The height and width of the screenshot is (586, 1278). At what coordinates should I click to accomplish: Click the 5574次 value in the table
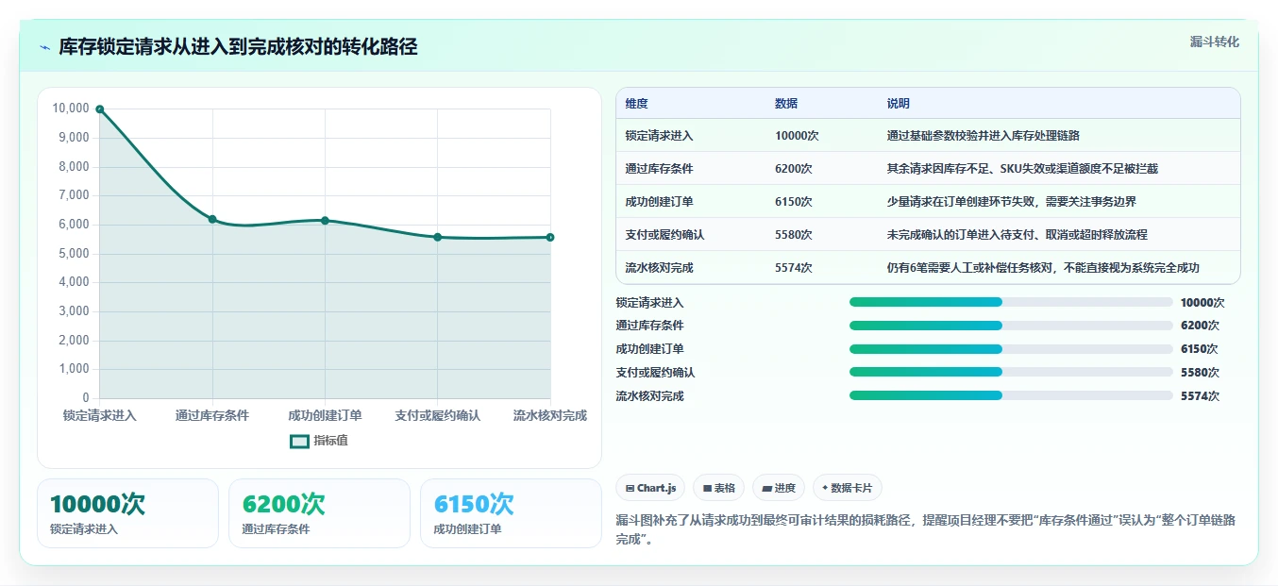[794, 268]
